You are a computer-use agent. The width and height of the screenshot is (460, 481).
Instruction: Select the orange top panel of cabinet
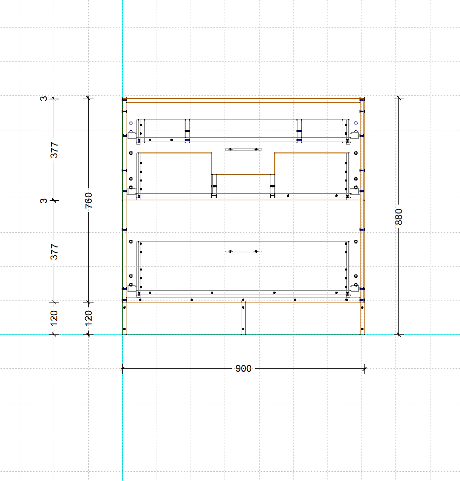pos(243,100)
